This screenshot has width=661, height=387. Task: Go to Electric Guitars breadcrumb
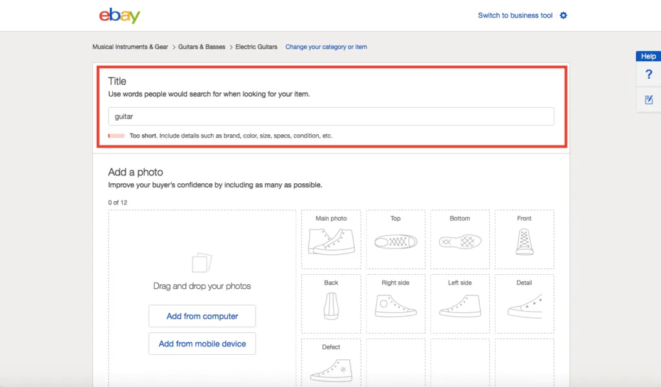click(x=254, y=46)
